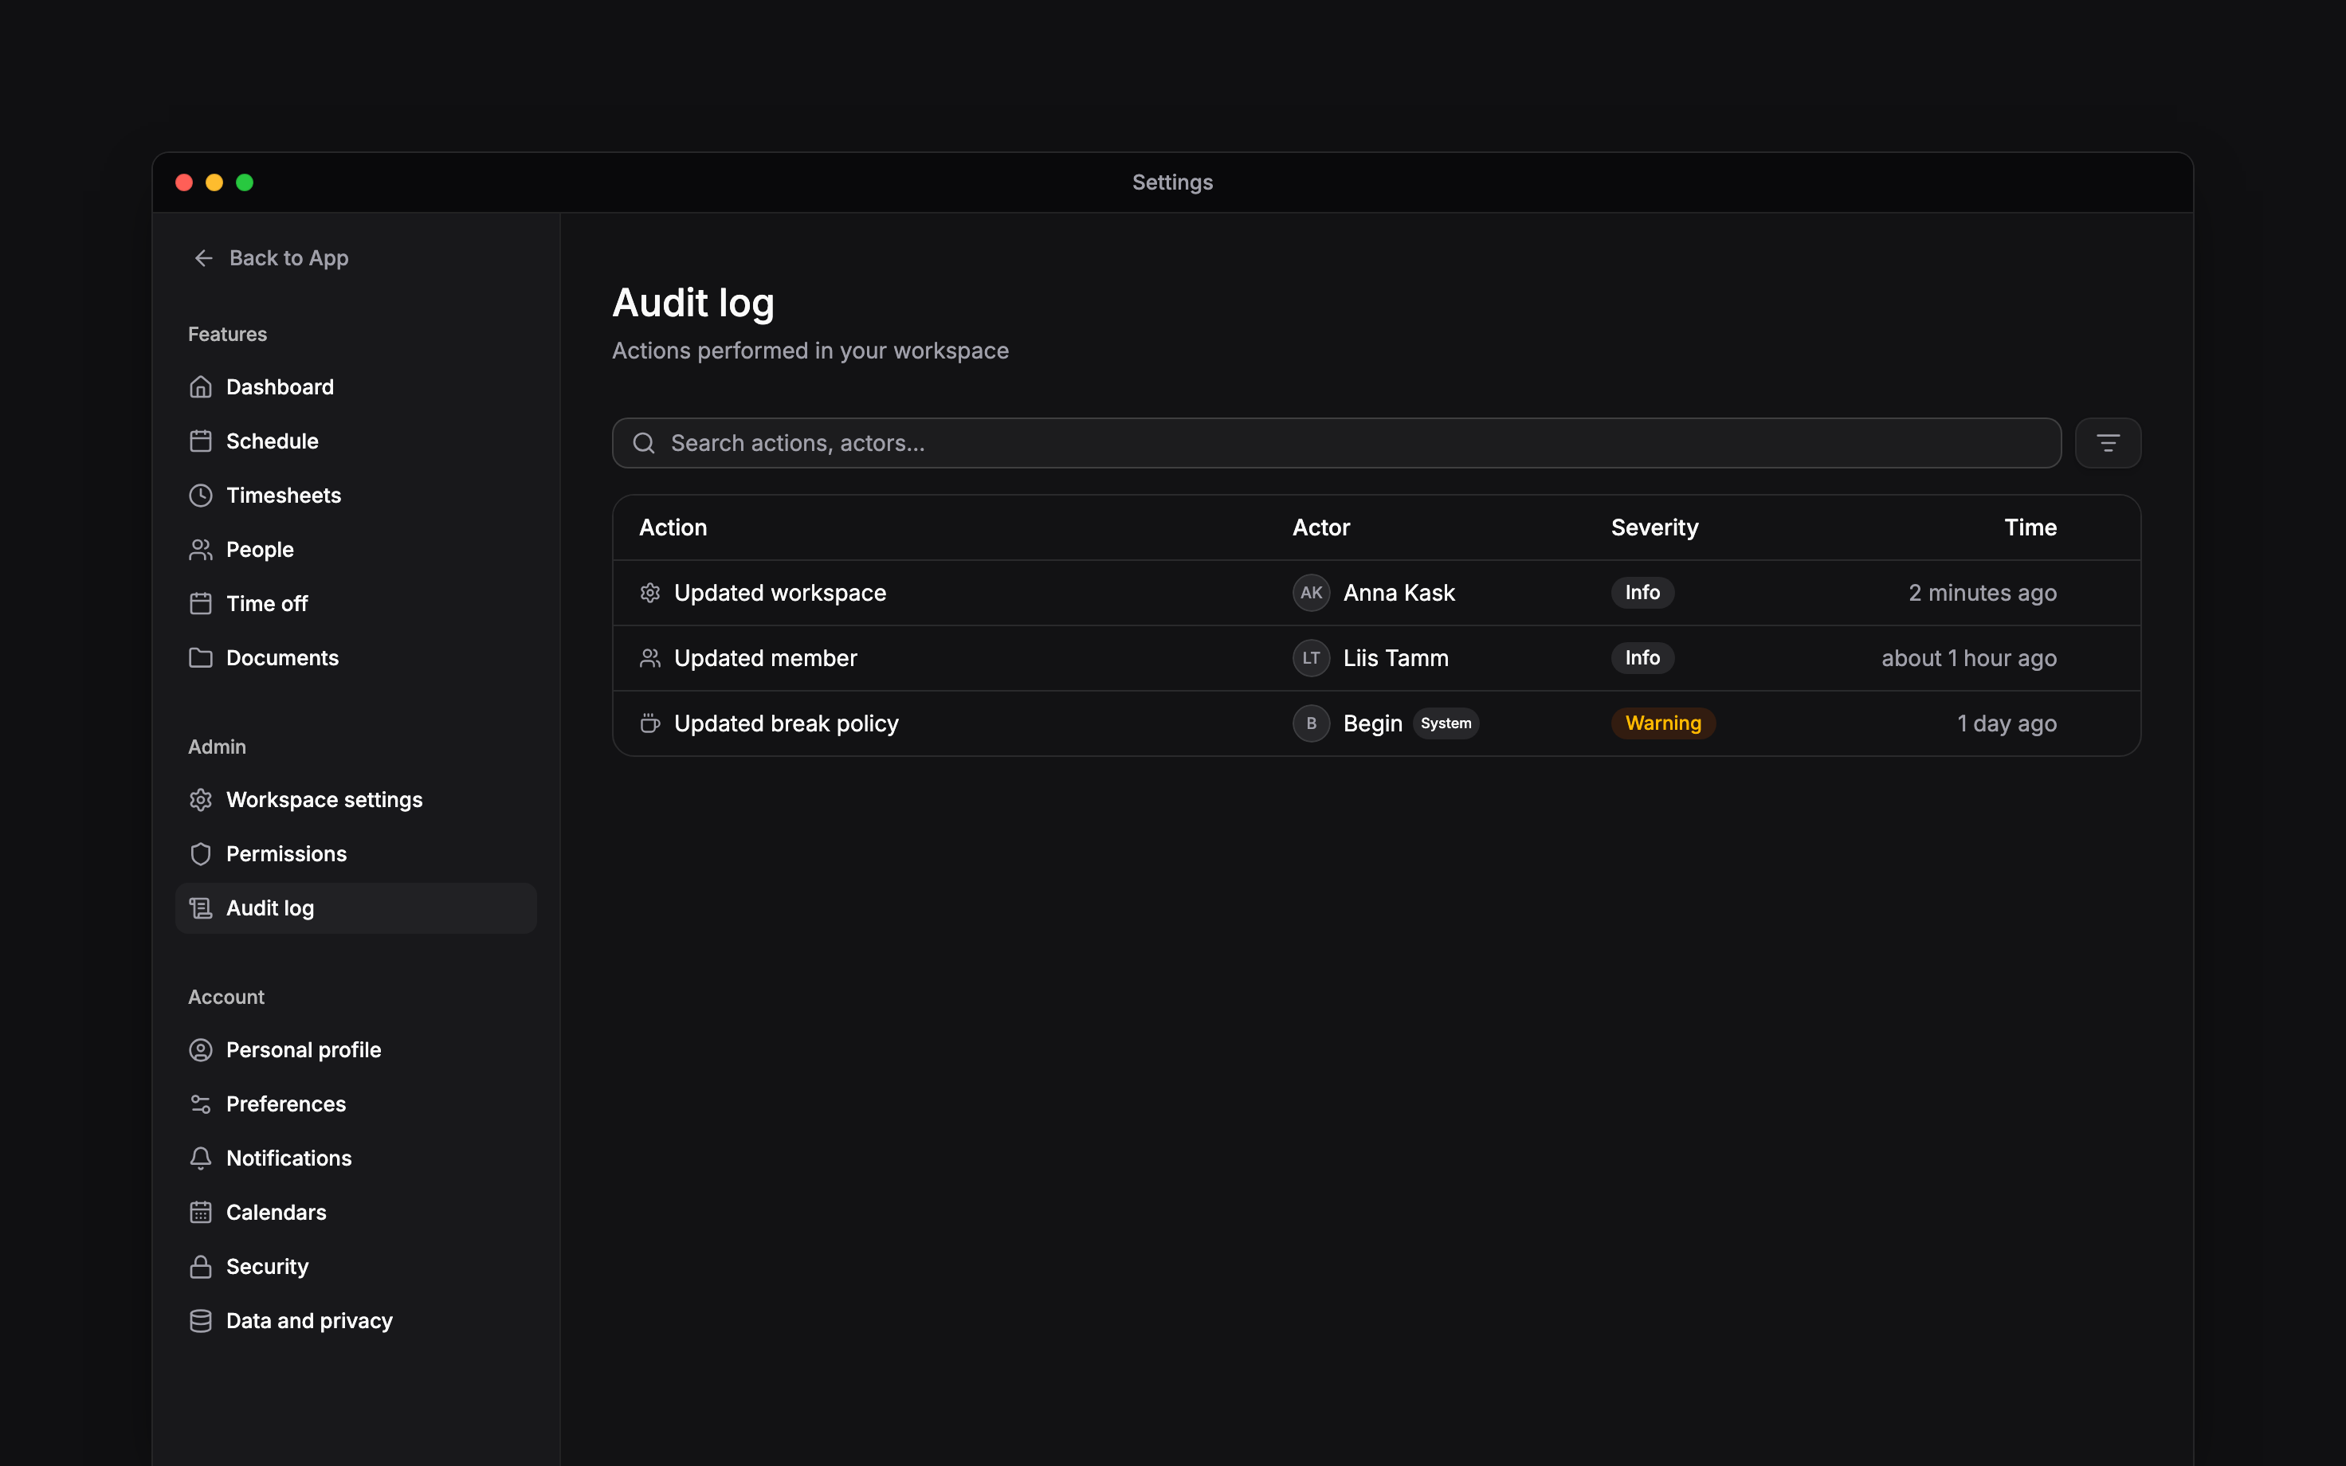Image resolution: width=2346 pixels, height=1466 pixels.
Task: Click the 2 minutes ago timestamp
Action: coord(1983,593)
